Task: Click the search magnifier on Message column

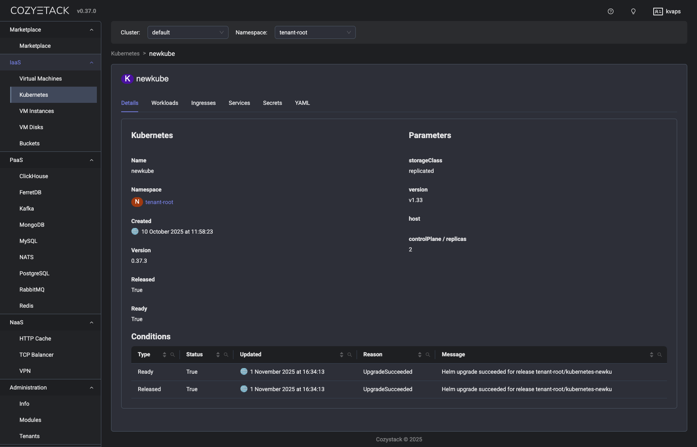Action: click(x=660, y=355)
